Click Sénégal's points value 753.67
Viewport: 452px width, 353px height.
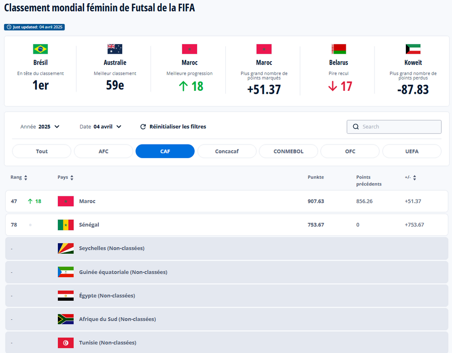[316, 225]
